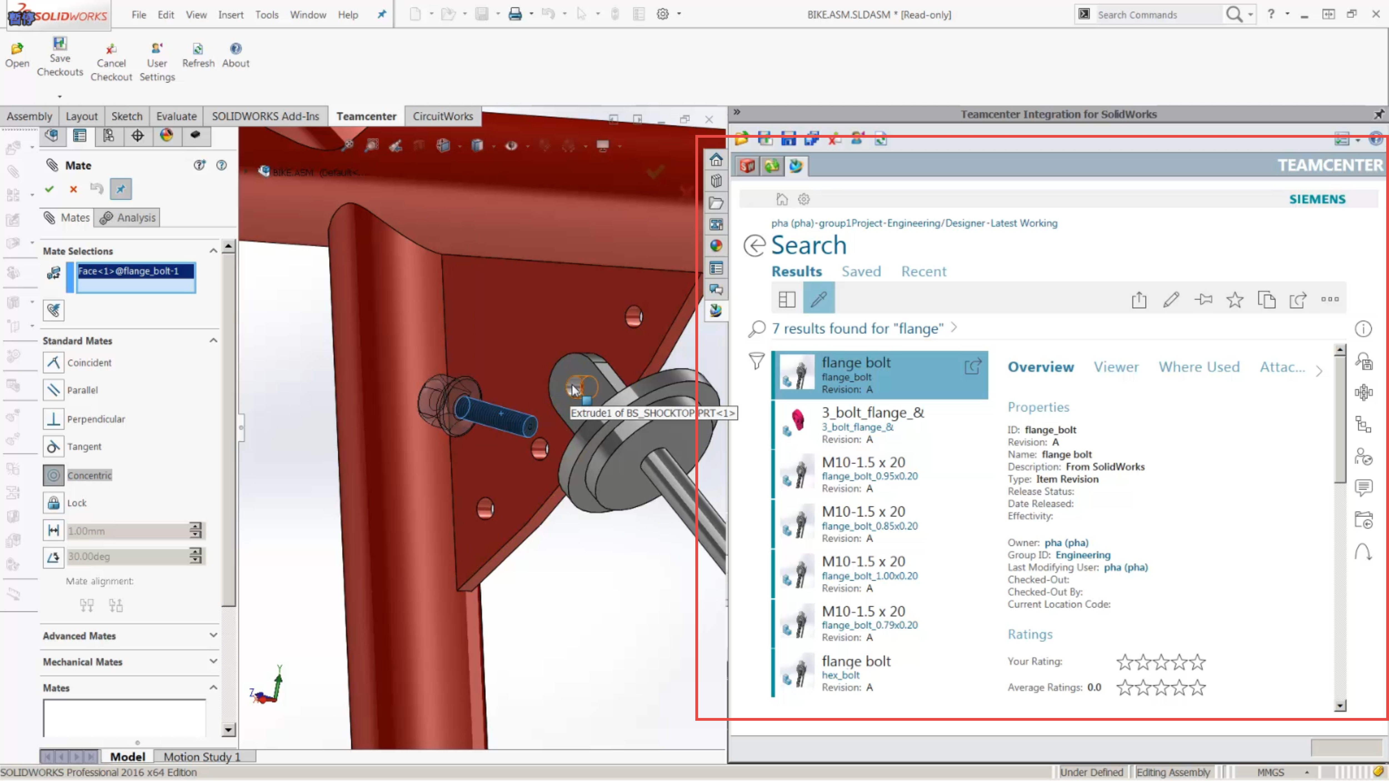Click the panel layout view icon

pyautogui.click(x=787, y=299)
